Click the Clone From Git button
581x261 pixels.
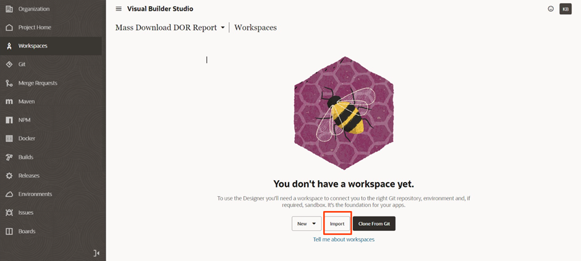(x=374, y=223)
